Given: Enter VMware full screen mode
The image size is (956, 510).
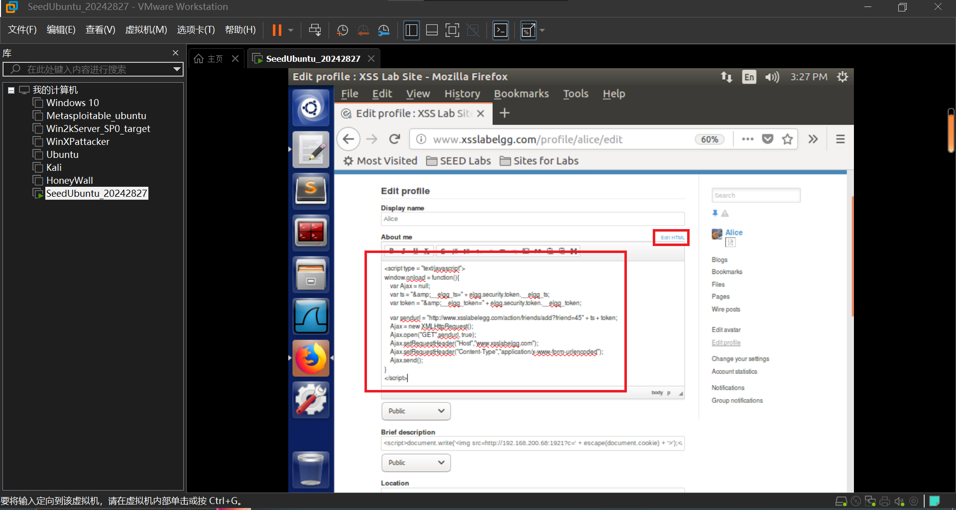Looking at the screenshot, I should coord(452,30).
